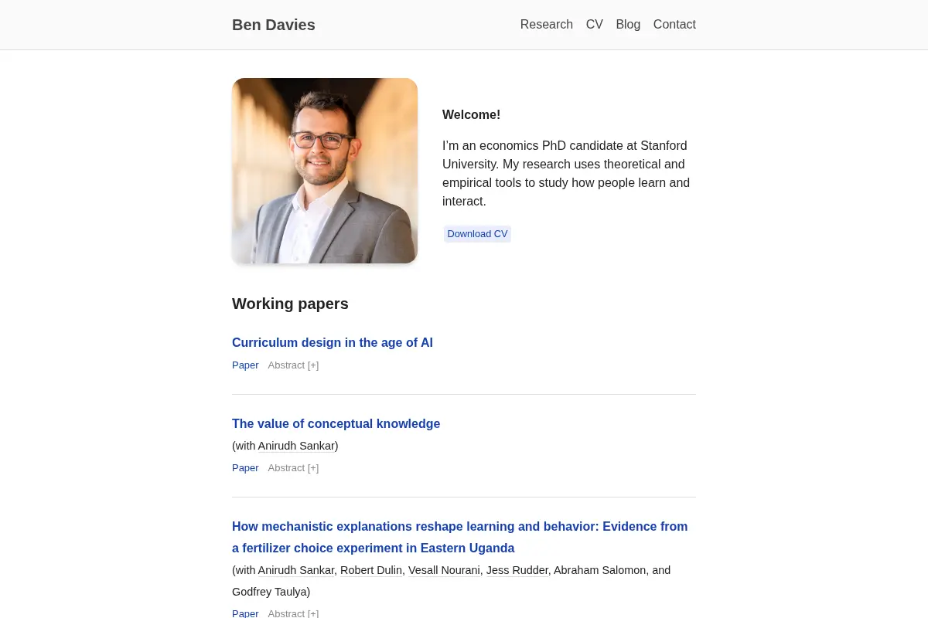Visit Vesall Nourani's coauthor link
This screenshot has width=928, height=618.
click(x=444, y=570)
